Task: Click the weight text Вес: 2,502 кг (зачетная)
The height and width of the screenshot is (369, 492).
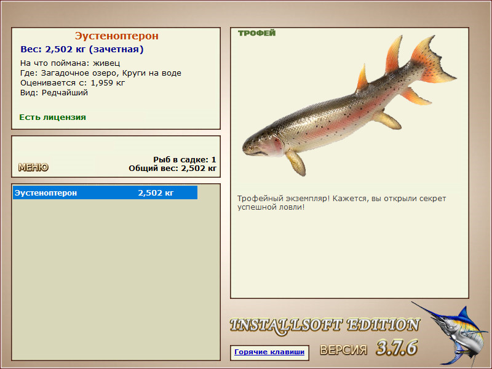Action: click(82, 49)
